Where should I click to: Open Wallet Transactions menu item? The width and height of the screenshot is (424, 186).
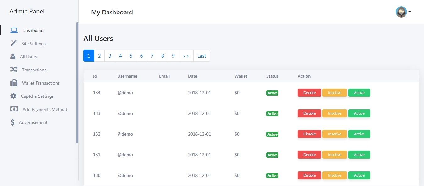click(x=41, y=83)
